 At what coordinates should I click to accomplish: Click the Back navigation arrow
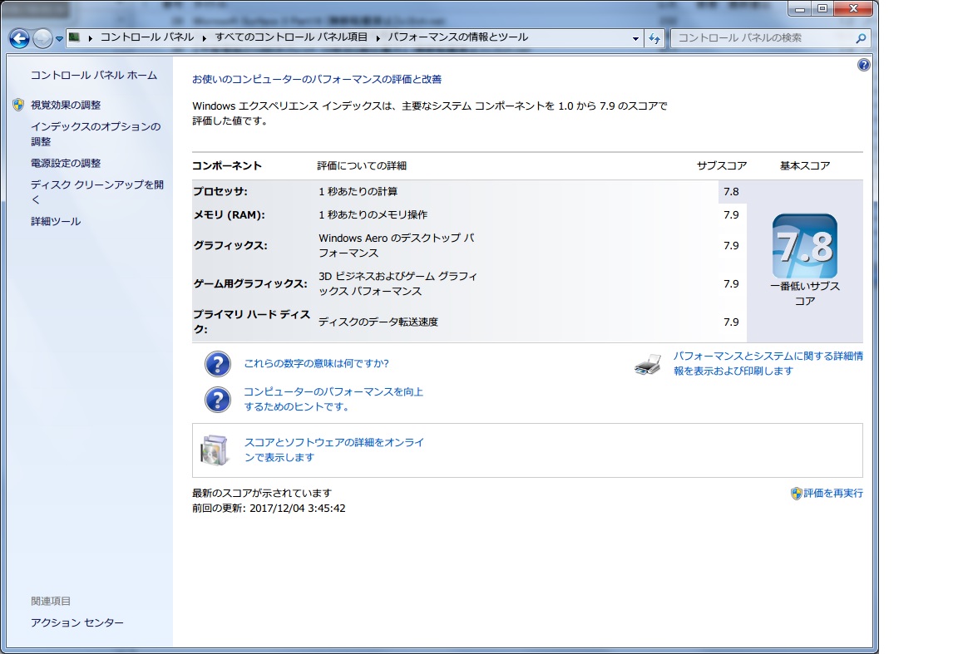[20, 38]
